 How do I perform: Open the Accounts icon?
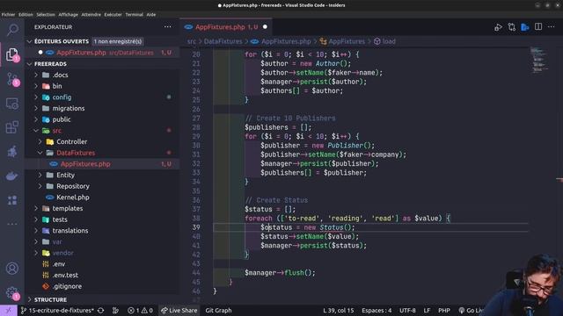(x=12, y=268)
